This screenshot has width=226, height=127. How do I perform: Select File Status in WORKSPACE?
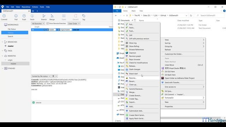click(12, 29)
